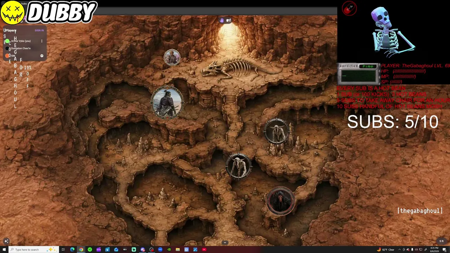Click the 5 ft grid scale indicator
Screen dimensions: 450x253
[442, 241]
